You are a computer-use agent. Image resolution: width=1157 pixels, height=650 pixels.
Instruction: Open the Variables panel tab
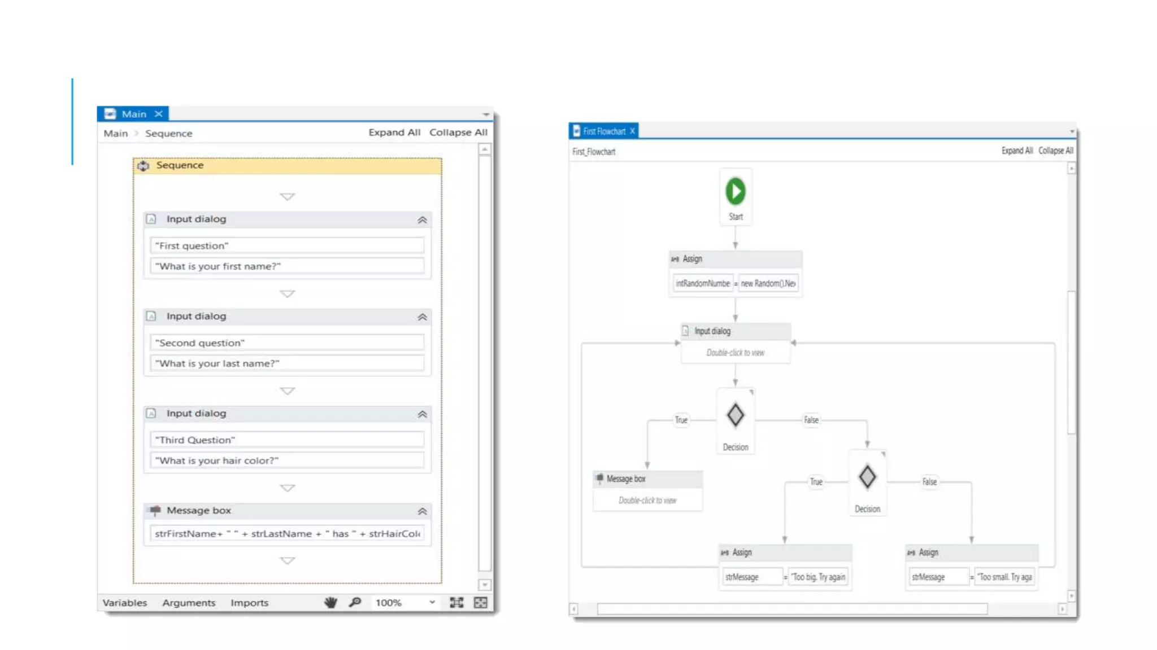125,603
